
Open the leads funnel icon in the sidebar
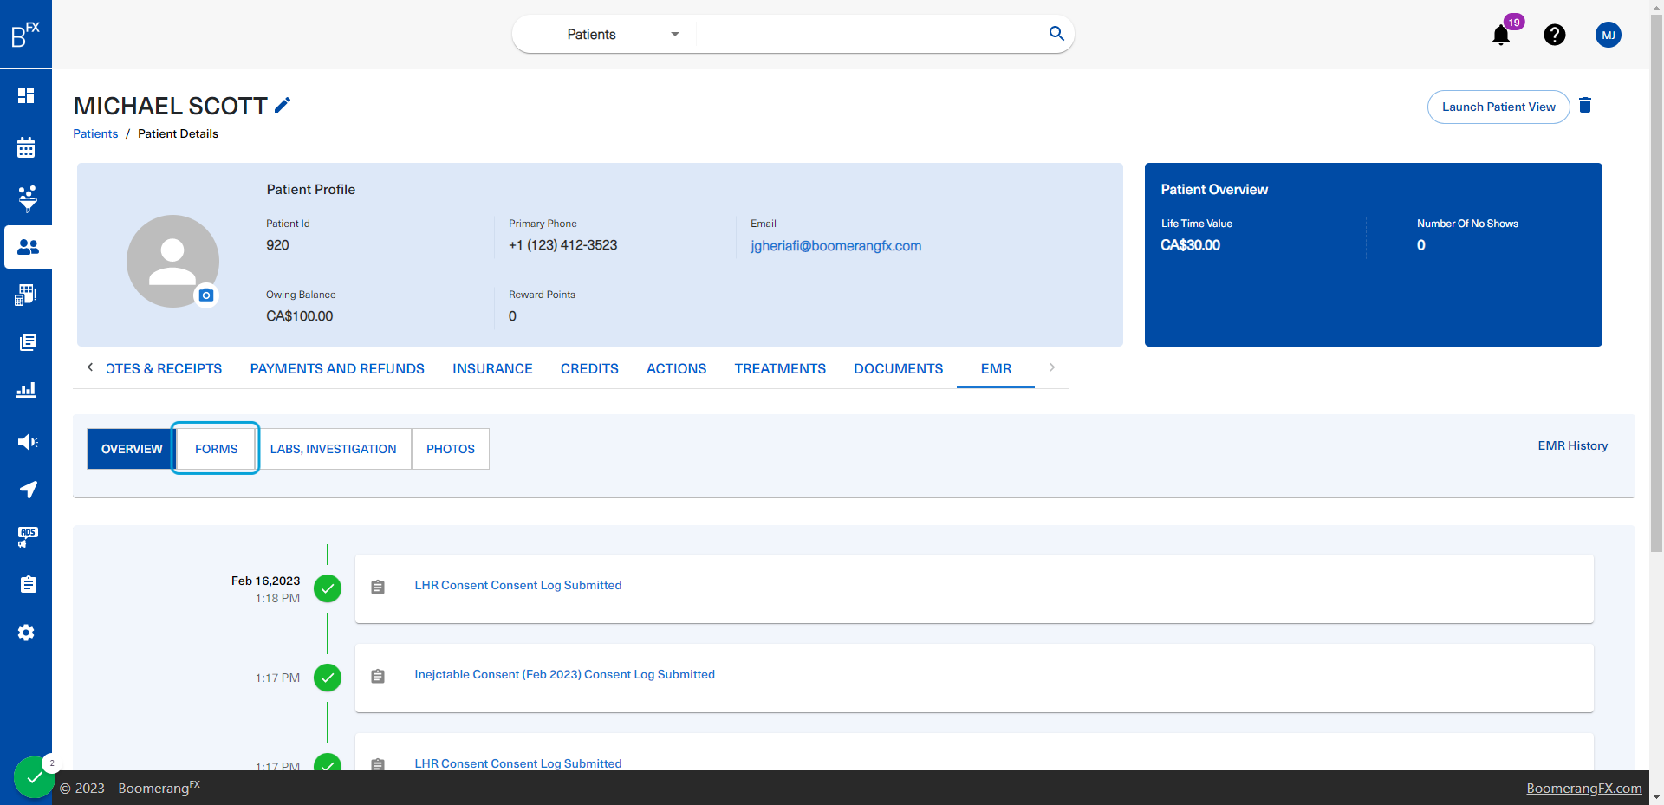click(27, 198)
